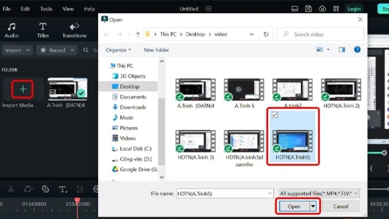The image size is (389, 219).
Task: Click the save project icon
Action: [308, 9]
